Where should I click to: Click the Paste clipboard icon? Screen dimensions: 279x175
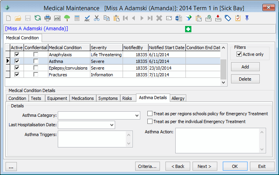point(116,18)
